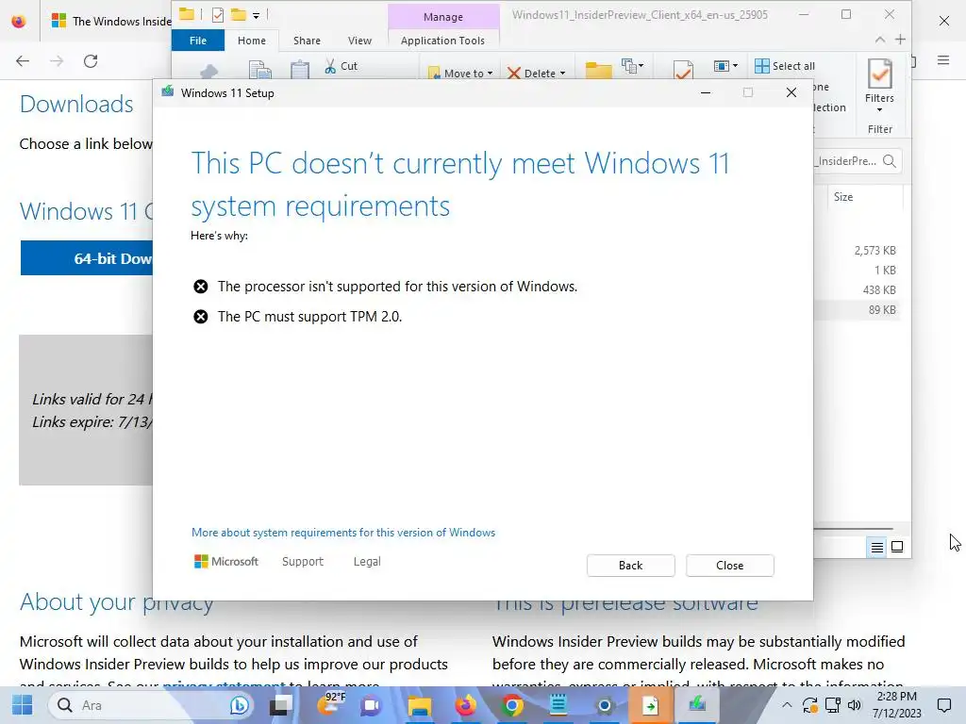The height and width of the screenshot is (724, 966).
Task: Open the Legal link in Setup dialog
Action: click(x=367, y=562)
